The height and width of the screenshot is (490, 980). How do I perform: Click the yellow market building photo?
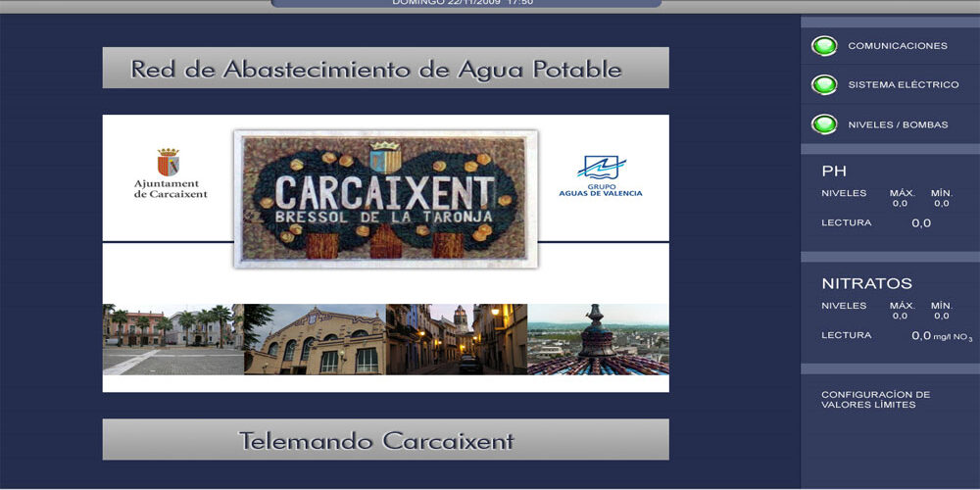[x=315, y=339]
